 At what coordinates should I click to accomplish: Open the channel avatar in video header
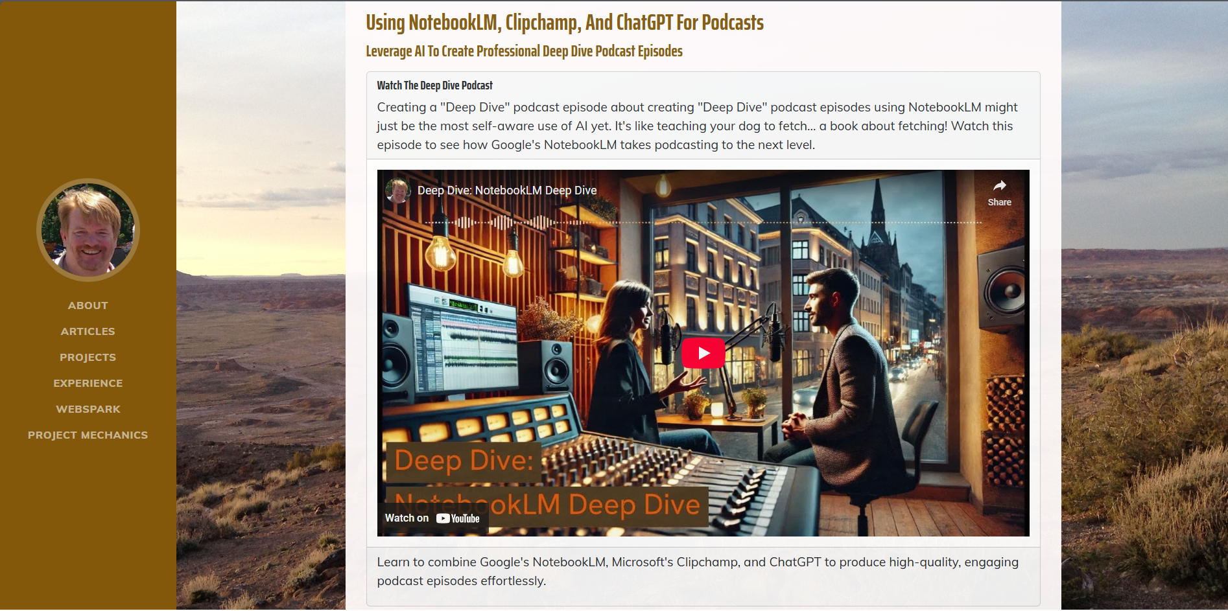point(398,190)
